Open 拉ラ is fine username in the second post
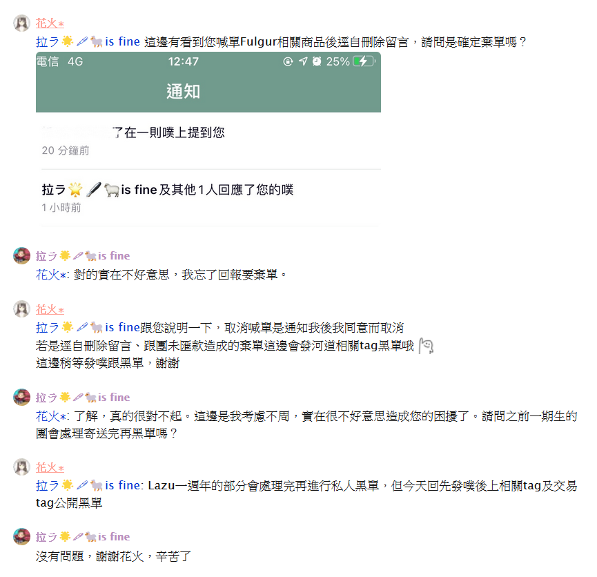Viewport: 597px width, 577px height. (x=83, y=256)
